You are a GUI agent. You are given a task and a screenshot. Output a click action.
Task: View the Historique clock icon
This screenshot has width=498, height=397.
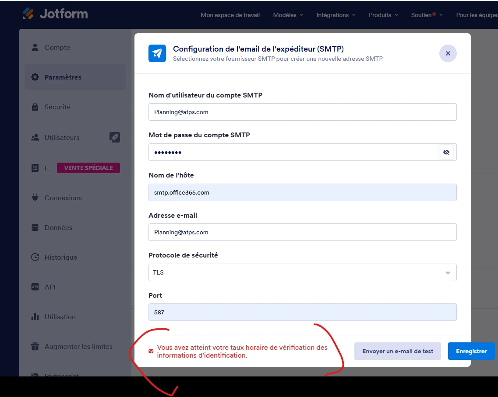coord(35,257)
